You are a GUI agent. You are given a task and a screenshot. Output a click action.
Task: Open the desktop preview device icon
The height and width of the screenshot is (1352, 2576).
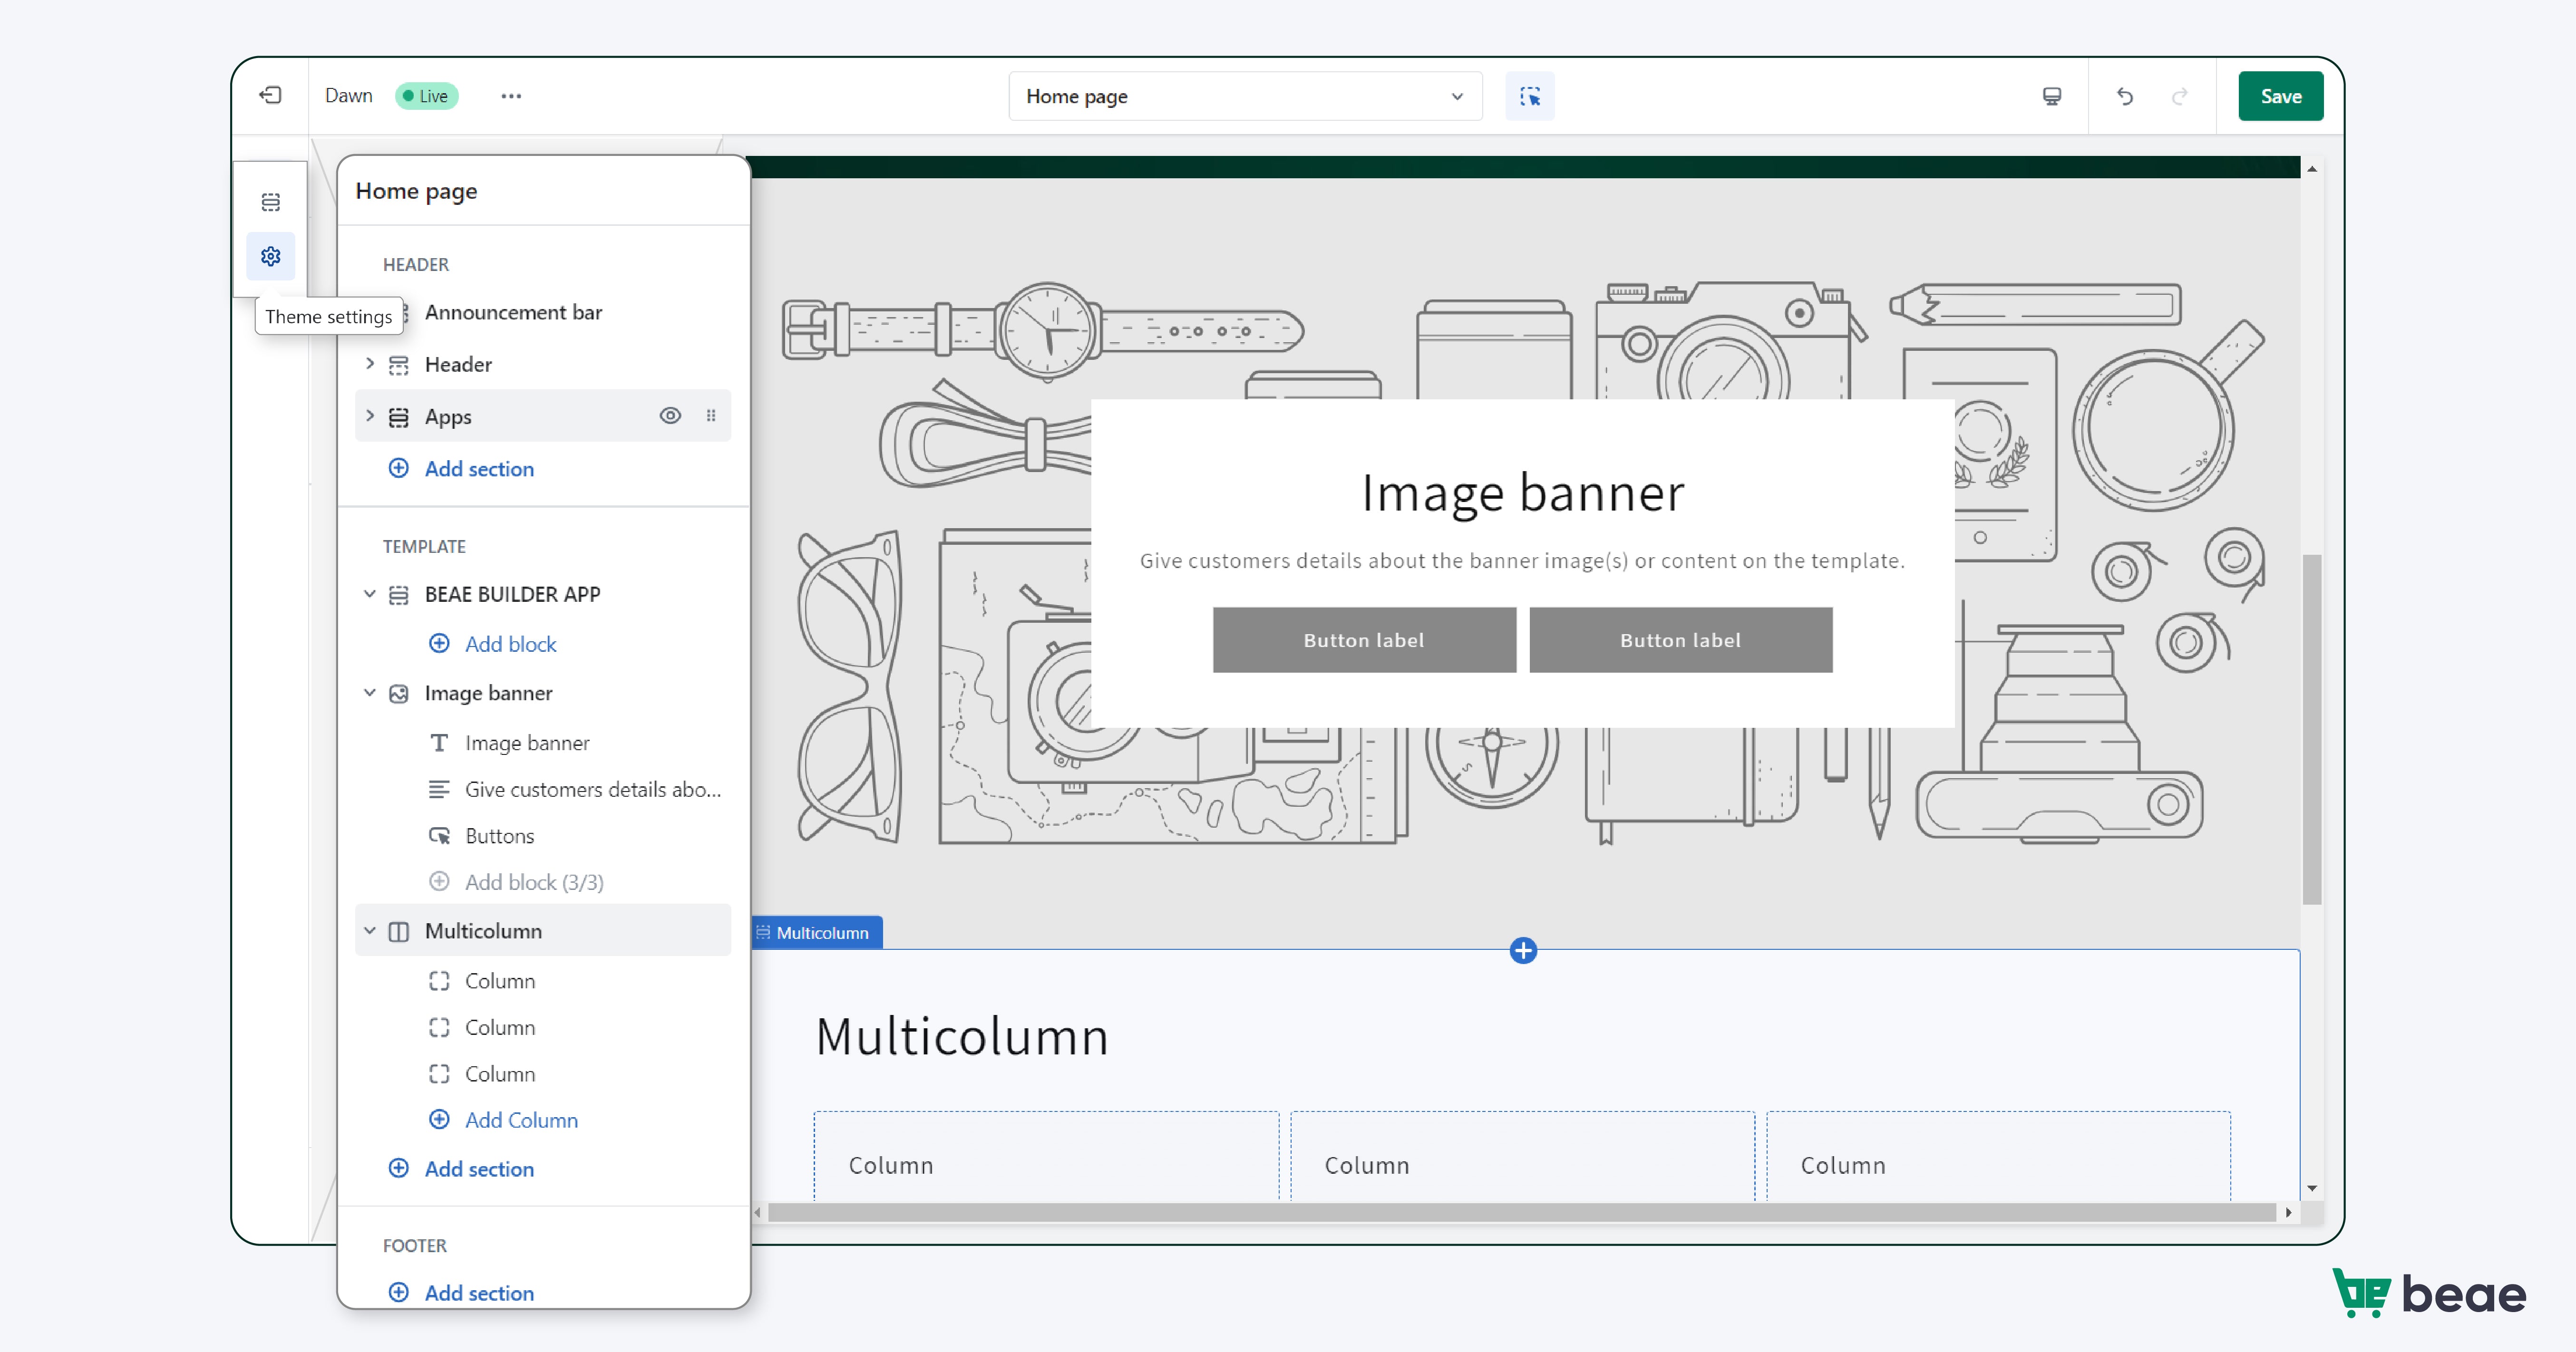coord(2051,96)
